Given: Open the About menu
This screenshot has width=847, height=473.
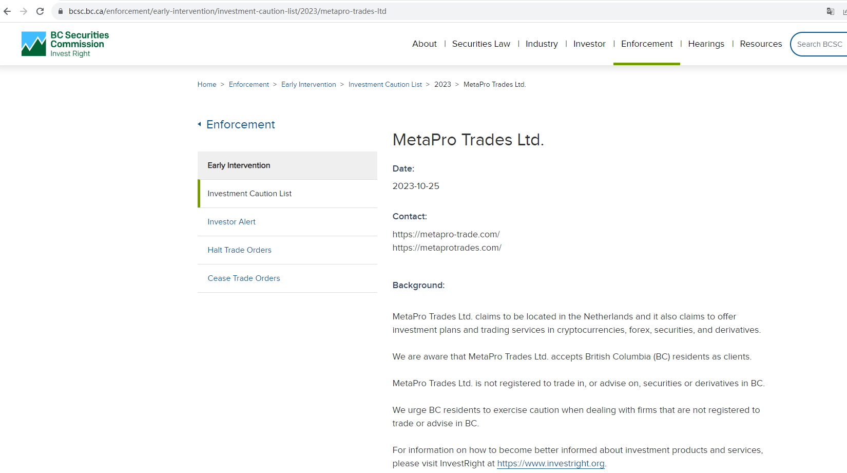Looking at the screenshot, I should pyautogui.click(x=424, y=44).
